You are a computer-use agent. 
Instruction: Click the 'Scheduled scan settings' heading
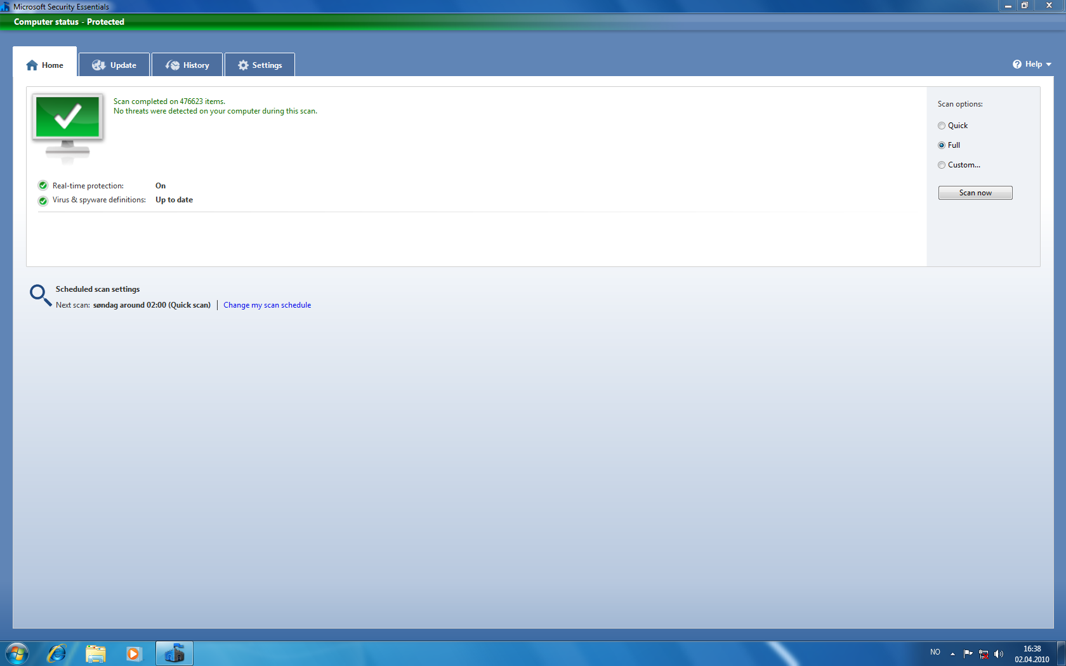tap(98, 289)
